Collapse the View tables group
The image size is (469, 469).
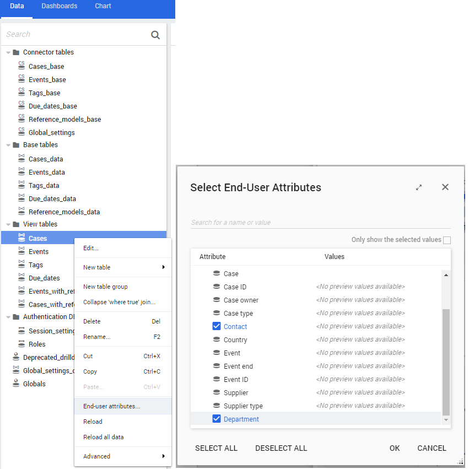click(8, 225)
